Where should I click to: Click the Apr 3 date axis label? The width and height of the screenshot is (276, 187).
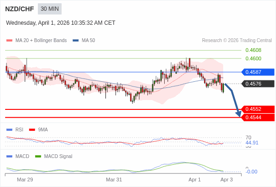[x=226, y=180]
